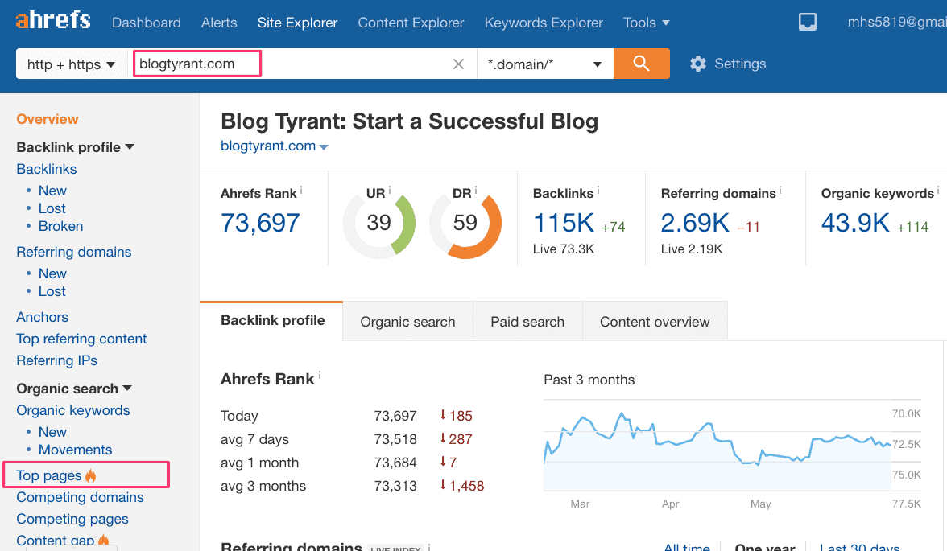The width and height of the screenshot is (947, 551).
Task: Click the blogtyrant.com link under the title
Action: 268,146
